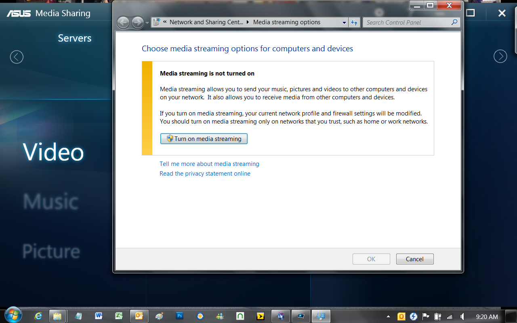Image resolution: width=517 pixels, height=323 pixels.
Task: Select Video in ASUS Media Sharing
Action: 53,152
